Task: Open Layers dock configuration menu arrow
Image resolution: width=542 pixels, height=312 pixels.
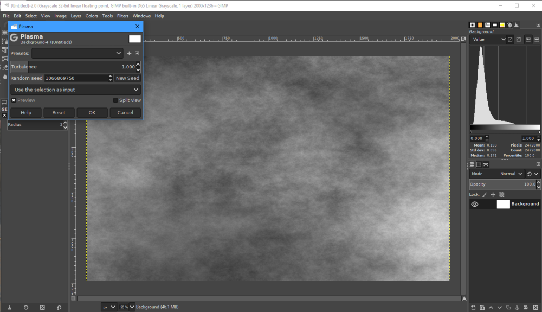Action: pos(538,164)
